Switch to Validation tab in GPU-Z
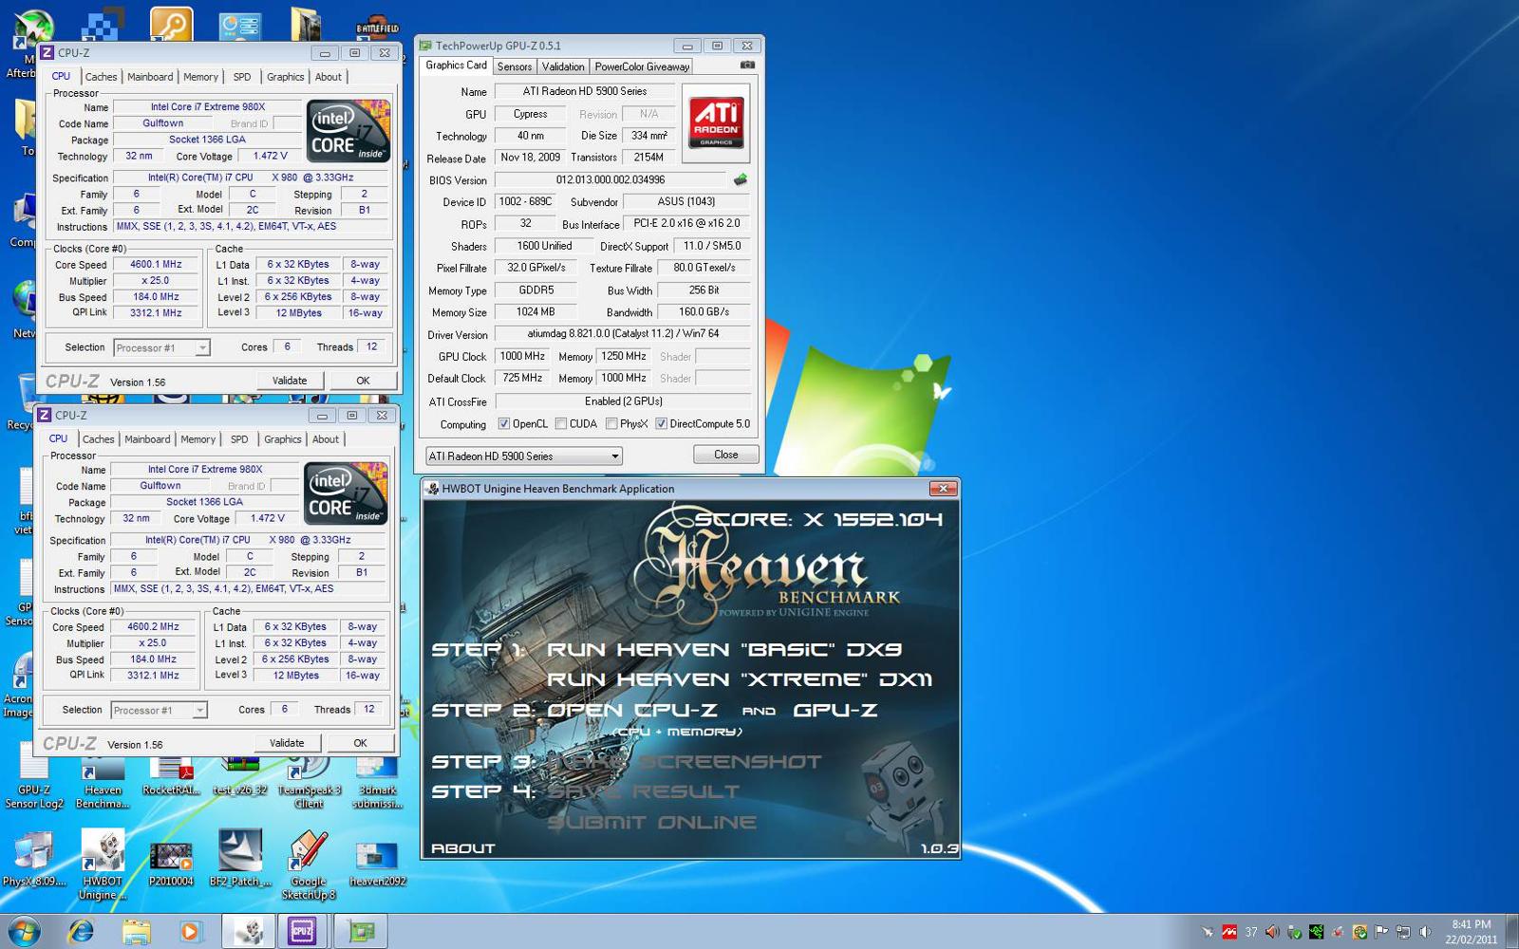This screenshot has height=949, width=1519. pos(563,66)
